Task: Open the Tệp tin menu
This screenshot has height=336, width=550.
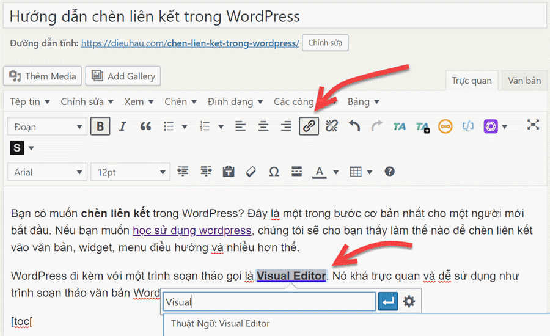Action: click(x=30, y=101)
